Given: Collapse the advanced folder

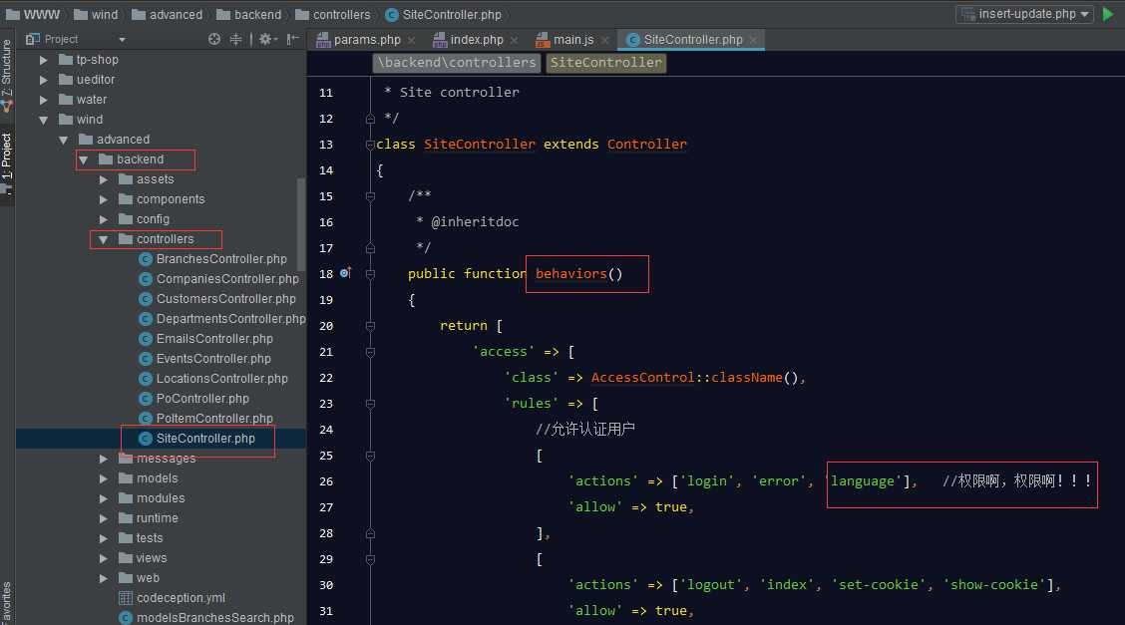Looking at the screenshot, I should 63,140.
